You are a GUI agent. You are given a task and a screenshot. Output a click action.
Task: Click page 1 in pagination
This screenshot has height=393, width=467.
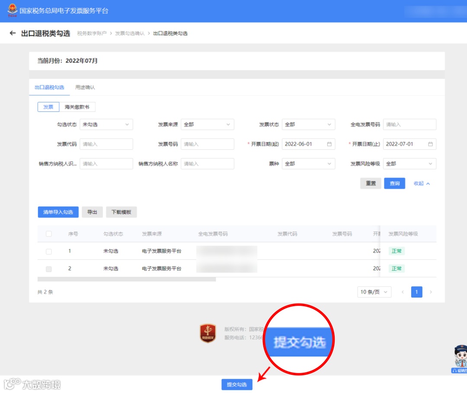point(417,292)
